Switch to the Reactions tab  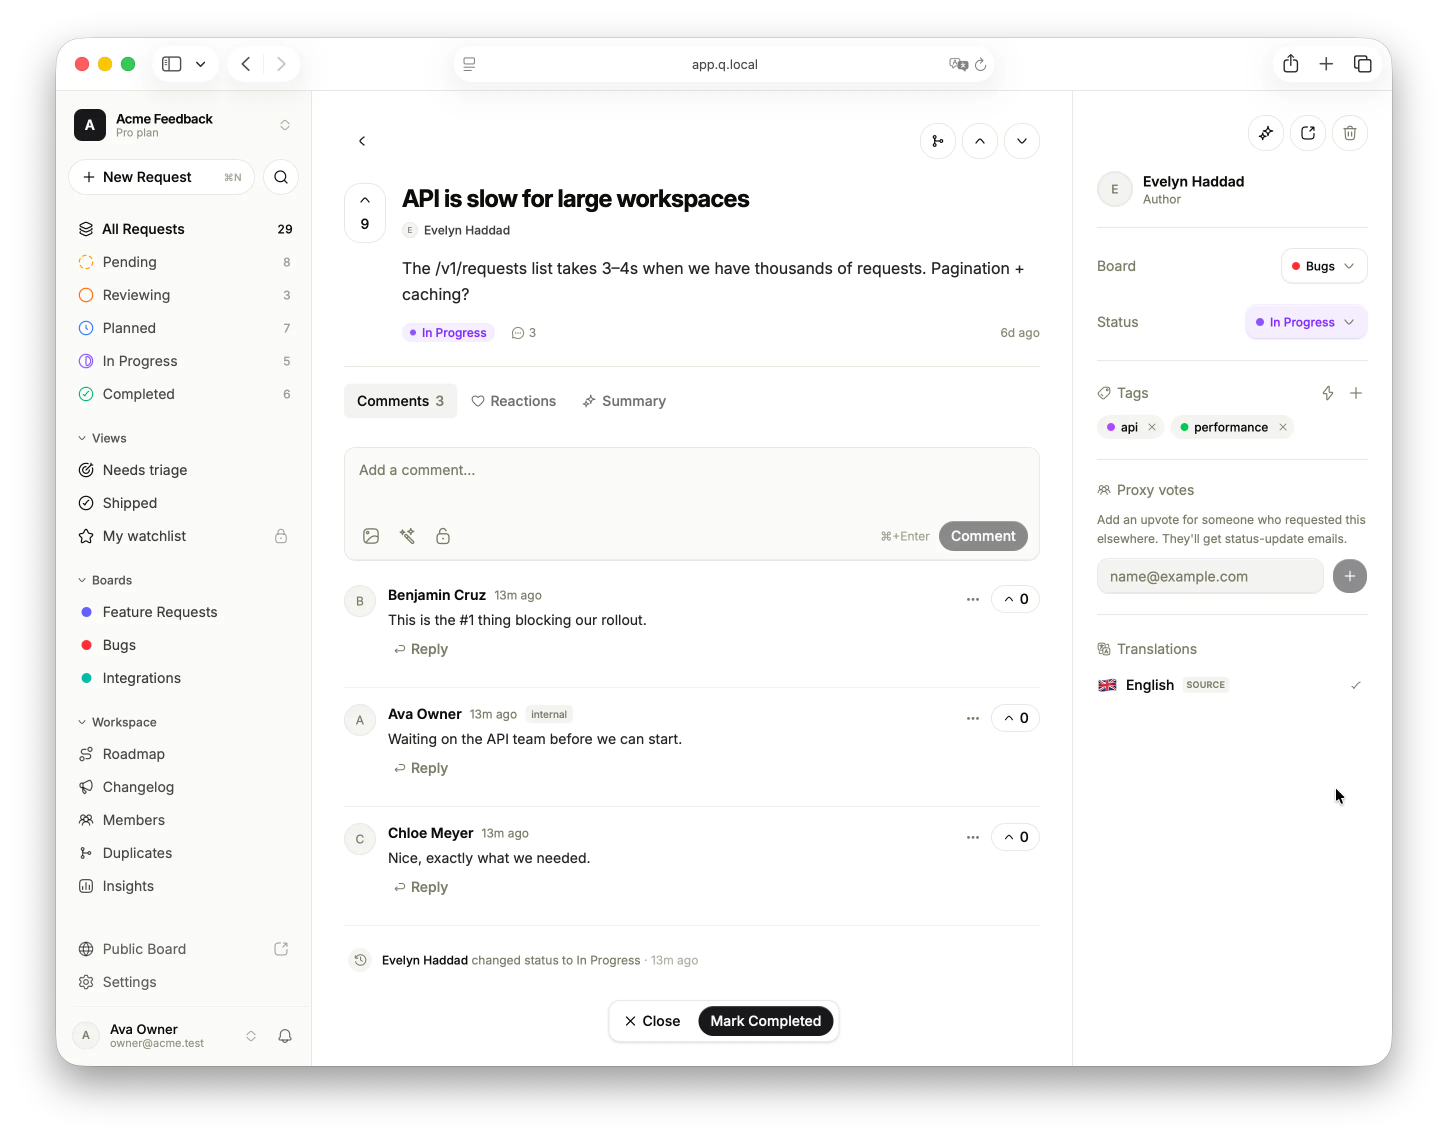coord(513,401)
